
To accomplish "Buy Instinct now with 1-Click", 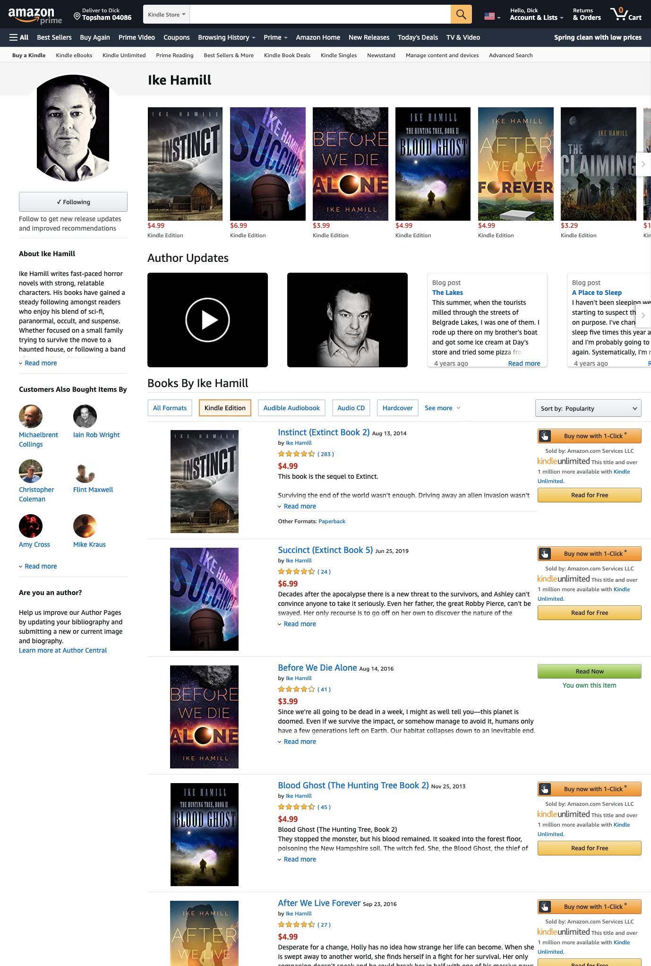I will pyautogui.click(x=590, y=436).
